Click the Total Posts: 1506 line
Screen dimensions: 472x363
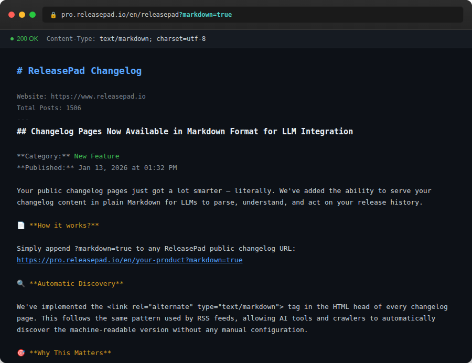pos(49,108)
